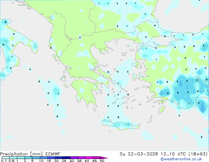
Task: Click the 40–45 mm magenta legend swatch
Action: pyautogui.click(x=89, y=158)
